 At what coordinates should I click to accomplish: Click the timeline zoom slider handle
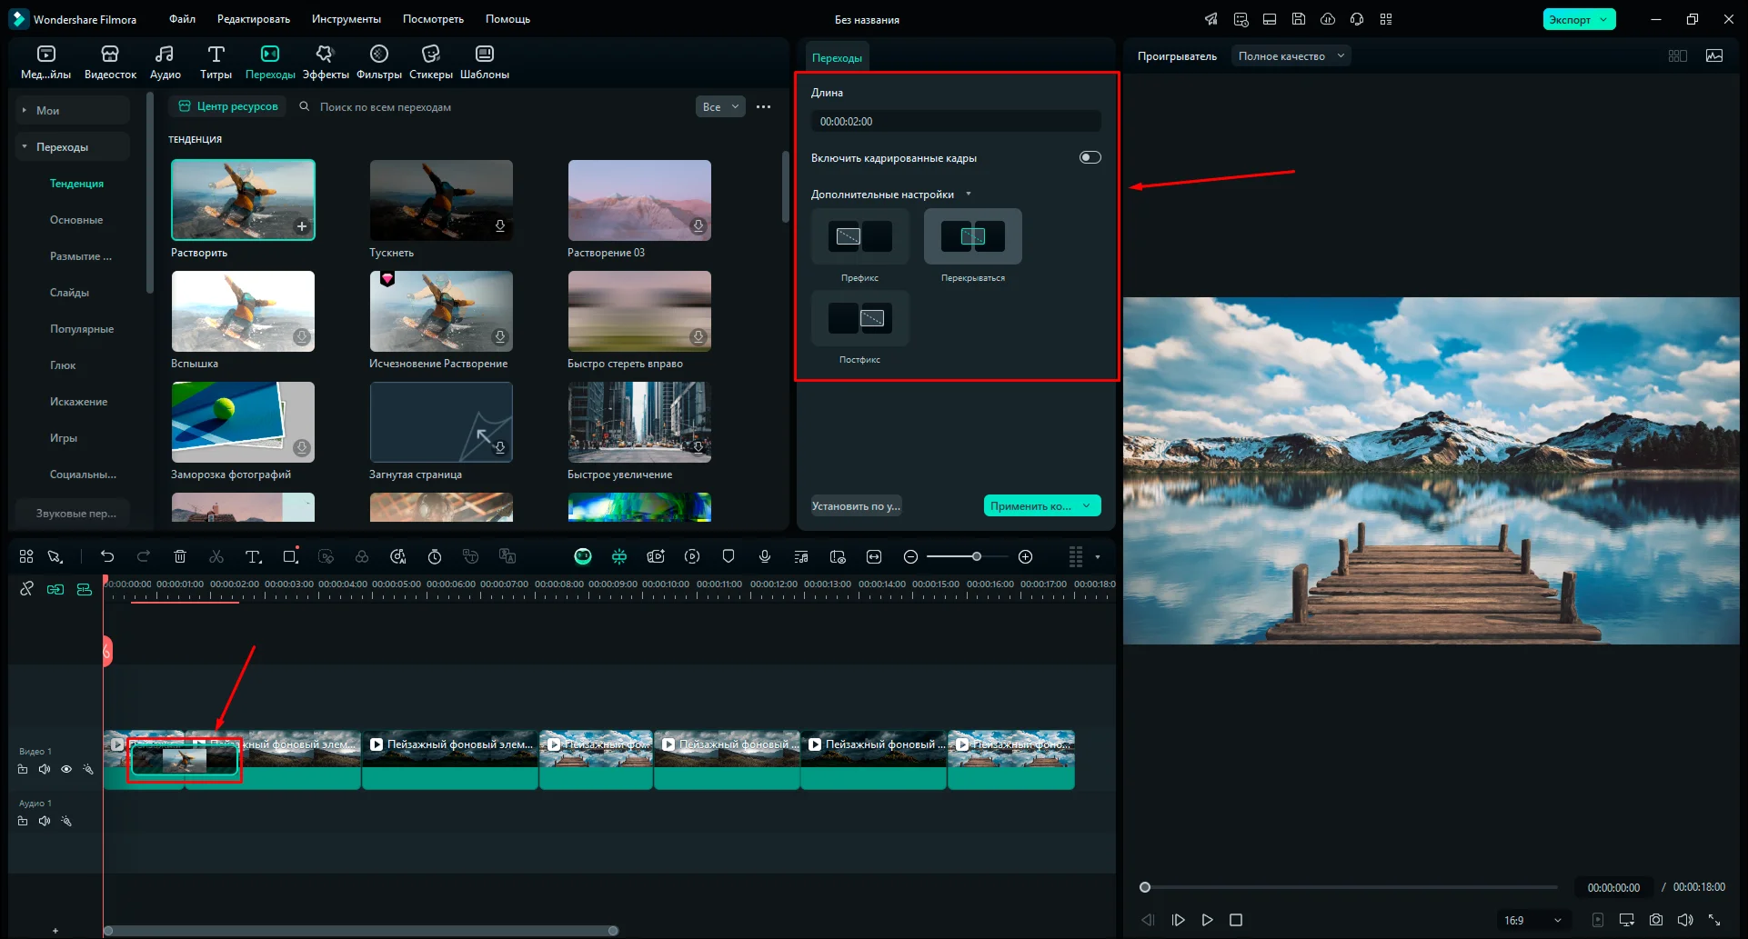[x=976, y=556]
